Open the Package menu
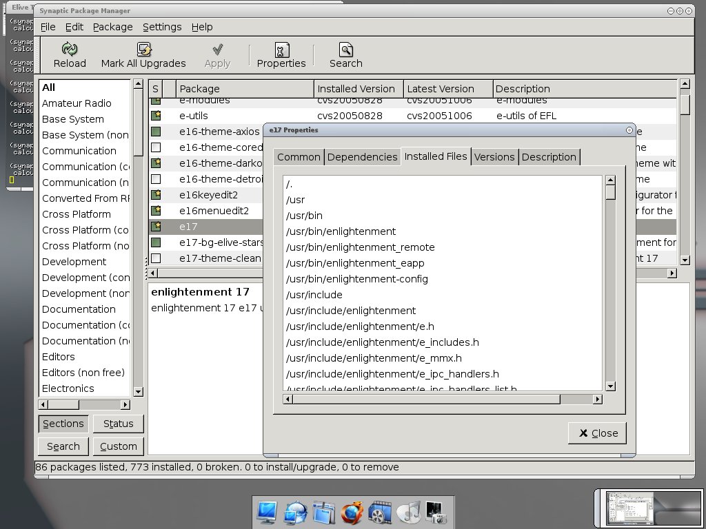The height and width of the screenshot is (529, 706). coord(112,27)
